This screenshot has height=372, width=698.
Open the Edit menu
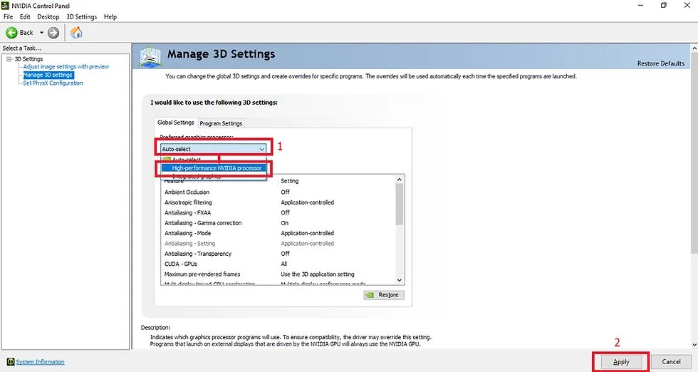pos(25,16)
